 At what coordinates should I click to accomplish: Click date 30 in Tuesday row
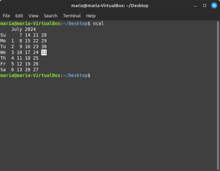44,46
